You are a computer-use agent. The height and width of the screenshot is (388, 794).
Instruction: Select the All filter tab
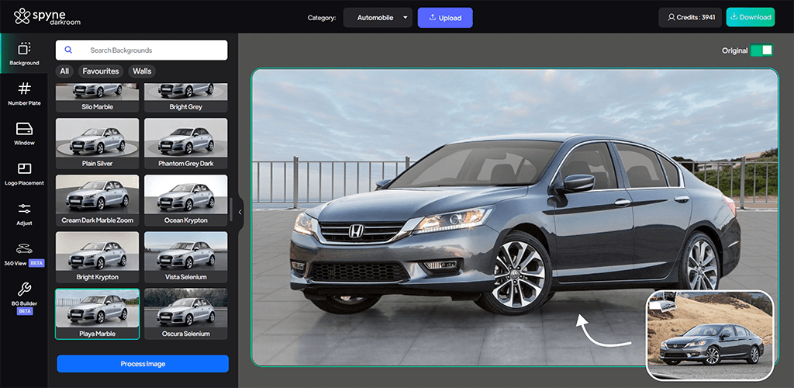tap(64, 71)
